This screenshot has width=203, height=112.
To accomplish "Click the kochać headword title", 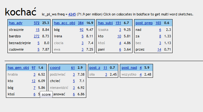I will point(21,12).
